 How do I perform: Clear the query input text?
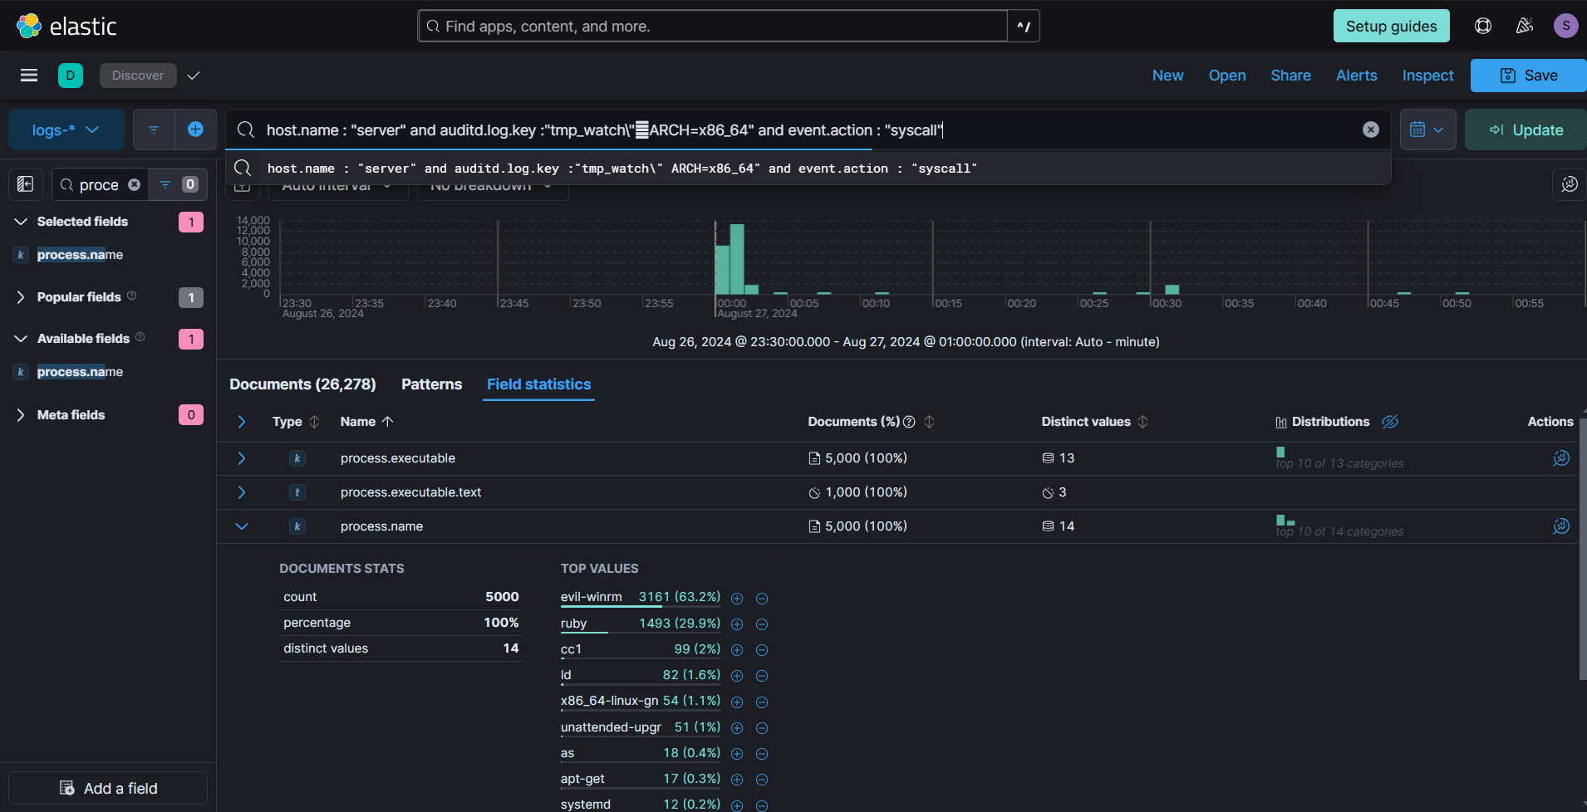[x=1371, y=130]
